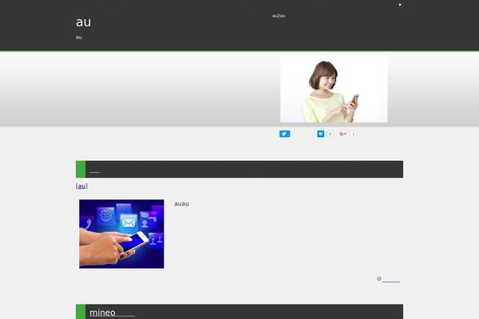This screenshot has width=479, height=319.
Task: Open the first section heading link in the dark bar
Action: (94, 171)
